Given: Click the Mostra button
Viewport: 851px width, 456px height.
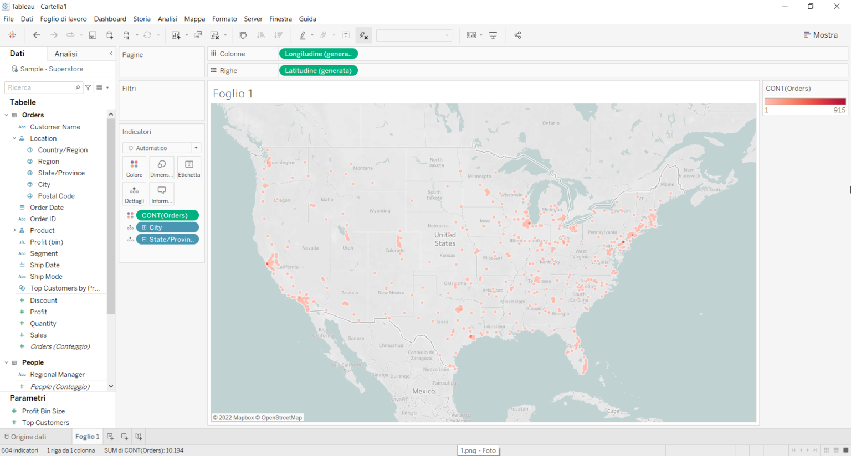Looking at the screenshot, I should coord(821,34).
